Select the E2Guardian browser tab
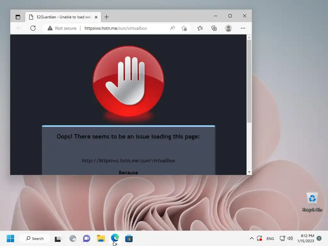The image size is (328, 246). click(63, 17)
